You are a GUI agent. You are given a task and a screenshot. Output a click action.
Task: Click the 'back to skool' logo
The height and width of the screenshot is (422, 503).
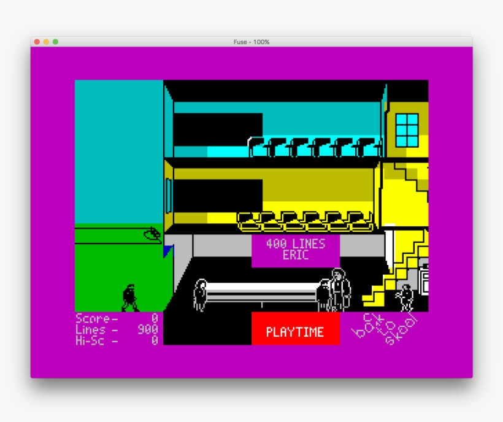pos(385,329)
